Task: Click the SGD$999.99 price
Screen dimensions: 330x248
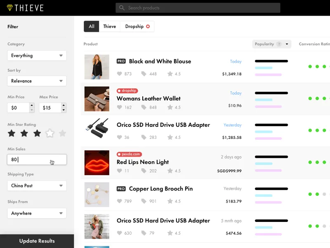Action: pyautogui.click(x=229, y=171)
